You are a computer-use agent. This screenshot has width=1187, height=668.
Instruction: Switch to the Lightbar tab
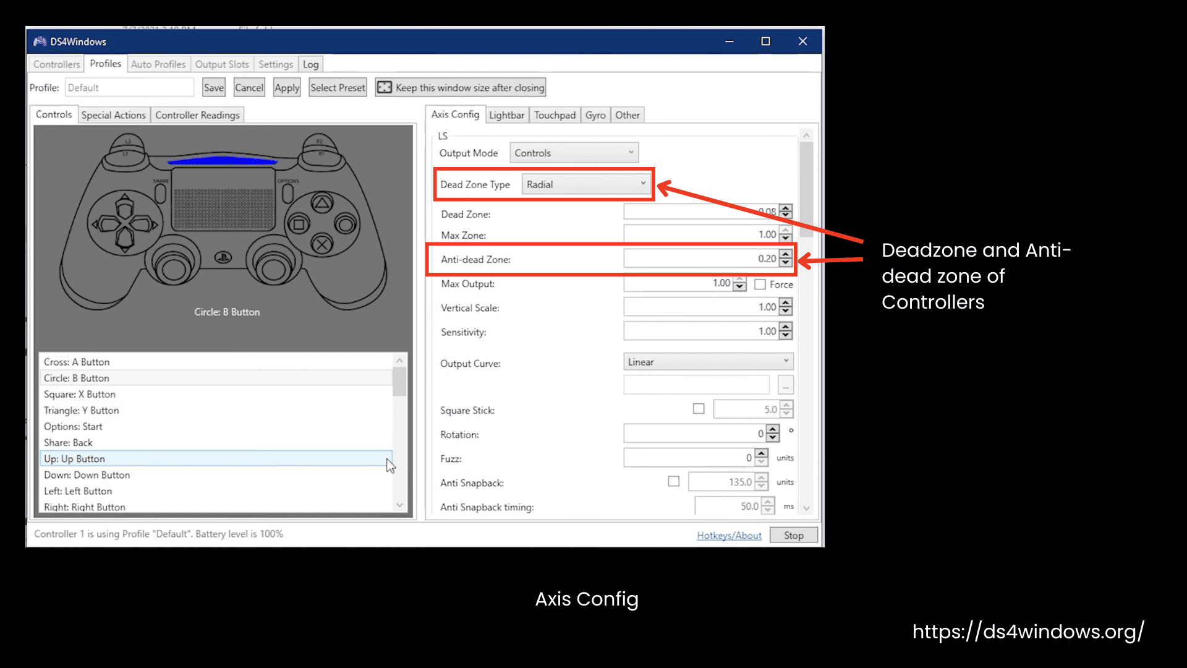(507, 115)
